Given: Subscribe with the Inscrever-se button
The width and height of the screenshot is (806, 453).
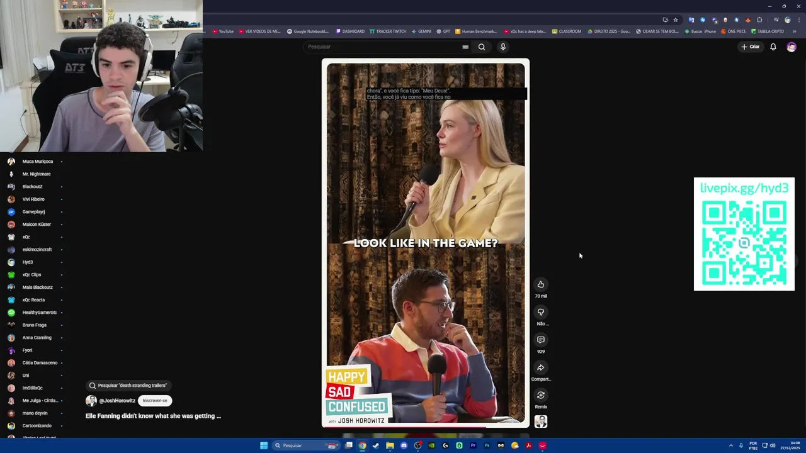Looking at the screenshot, I should coord(155,401).
